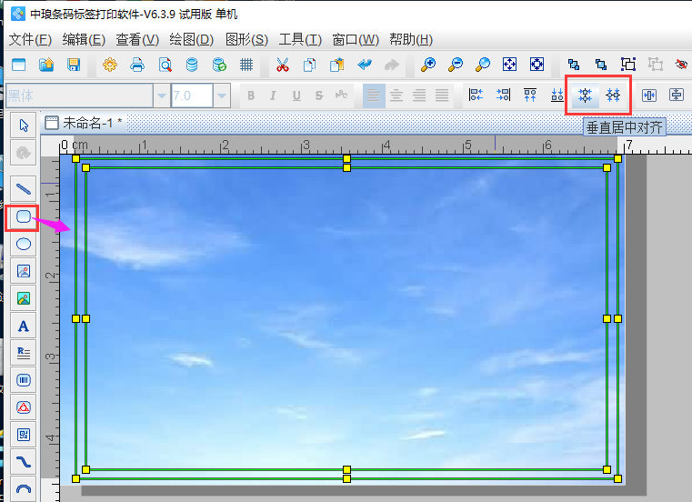Open the 绘图(D) menu
The width and height of the screenshot is (692, 502).
point(192,40)
